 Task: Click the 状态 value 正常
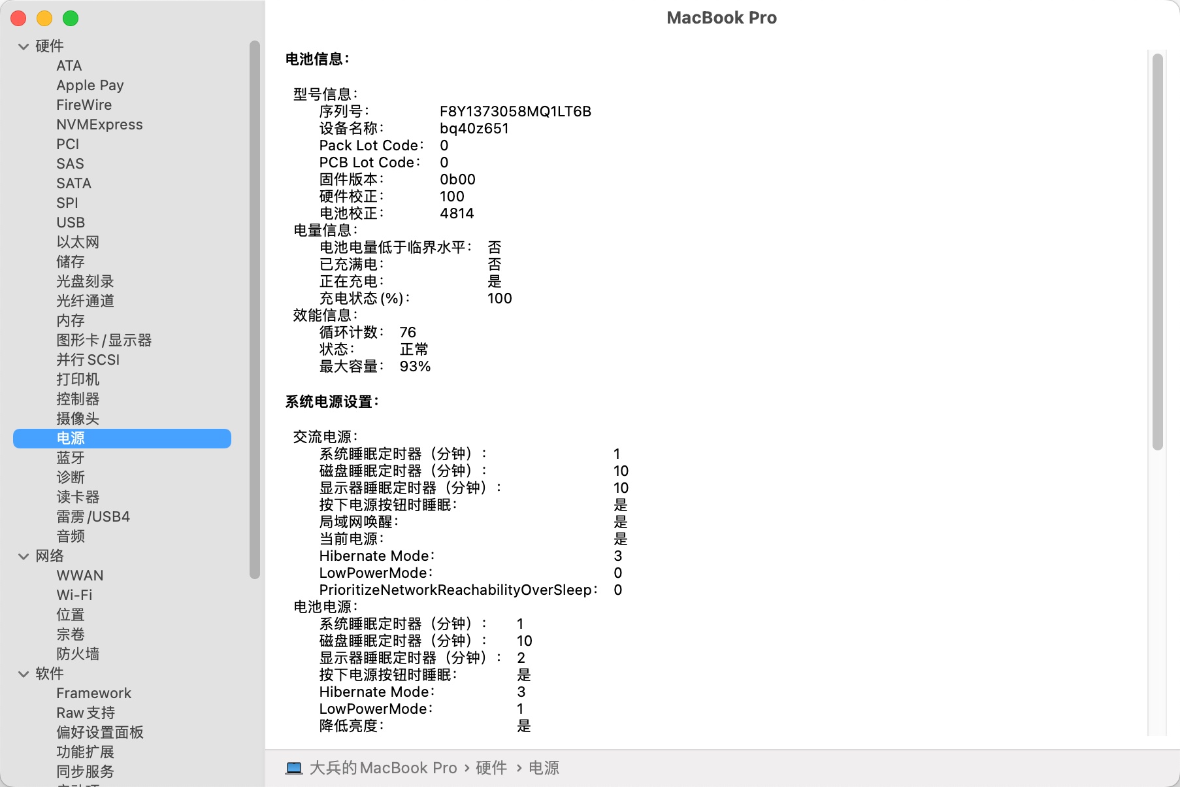pos(414,350)
